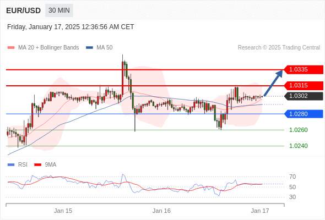Image resolution: width=325 pixels, height=220 pixels.
Task: Click the Jan 17 date axis label
Action: pyautogui.click(x=260, y=211)
